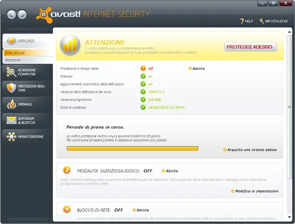Click the Blocco di Rete icon
This screenshot has height=224, width=295.
coord(67,209)
